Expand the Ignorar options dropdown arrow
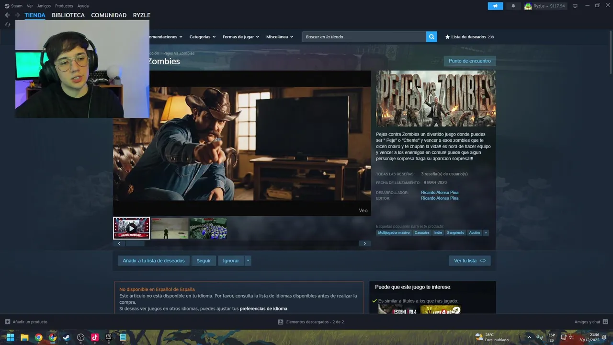The height and width of the screenshot is (345, 613). [x=248, y=261]
